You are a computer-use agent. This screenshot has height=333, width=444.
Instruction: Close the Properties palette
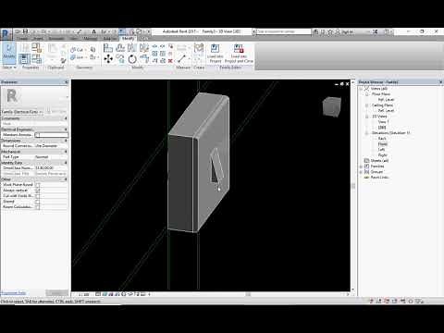pos(67,82)
